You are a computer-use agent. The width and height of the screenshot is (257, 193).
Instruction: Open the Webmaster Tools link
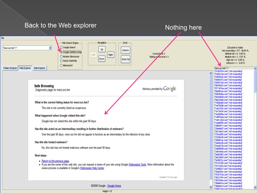[137, 164]
